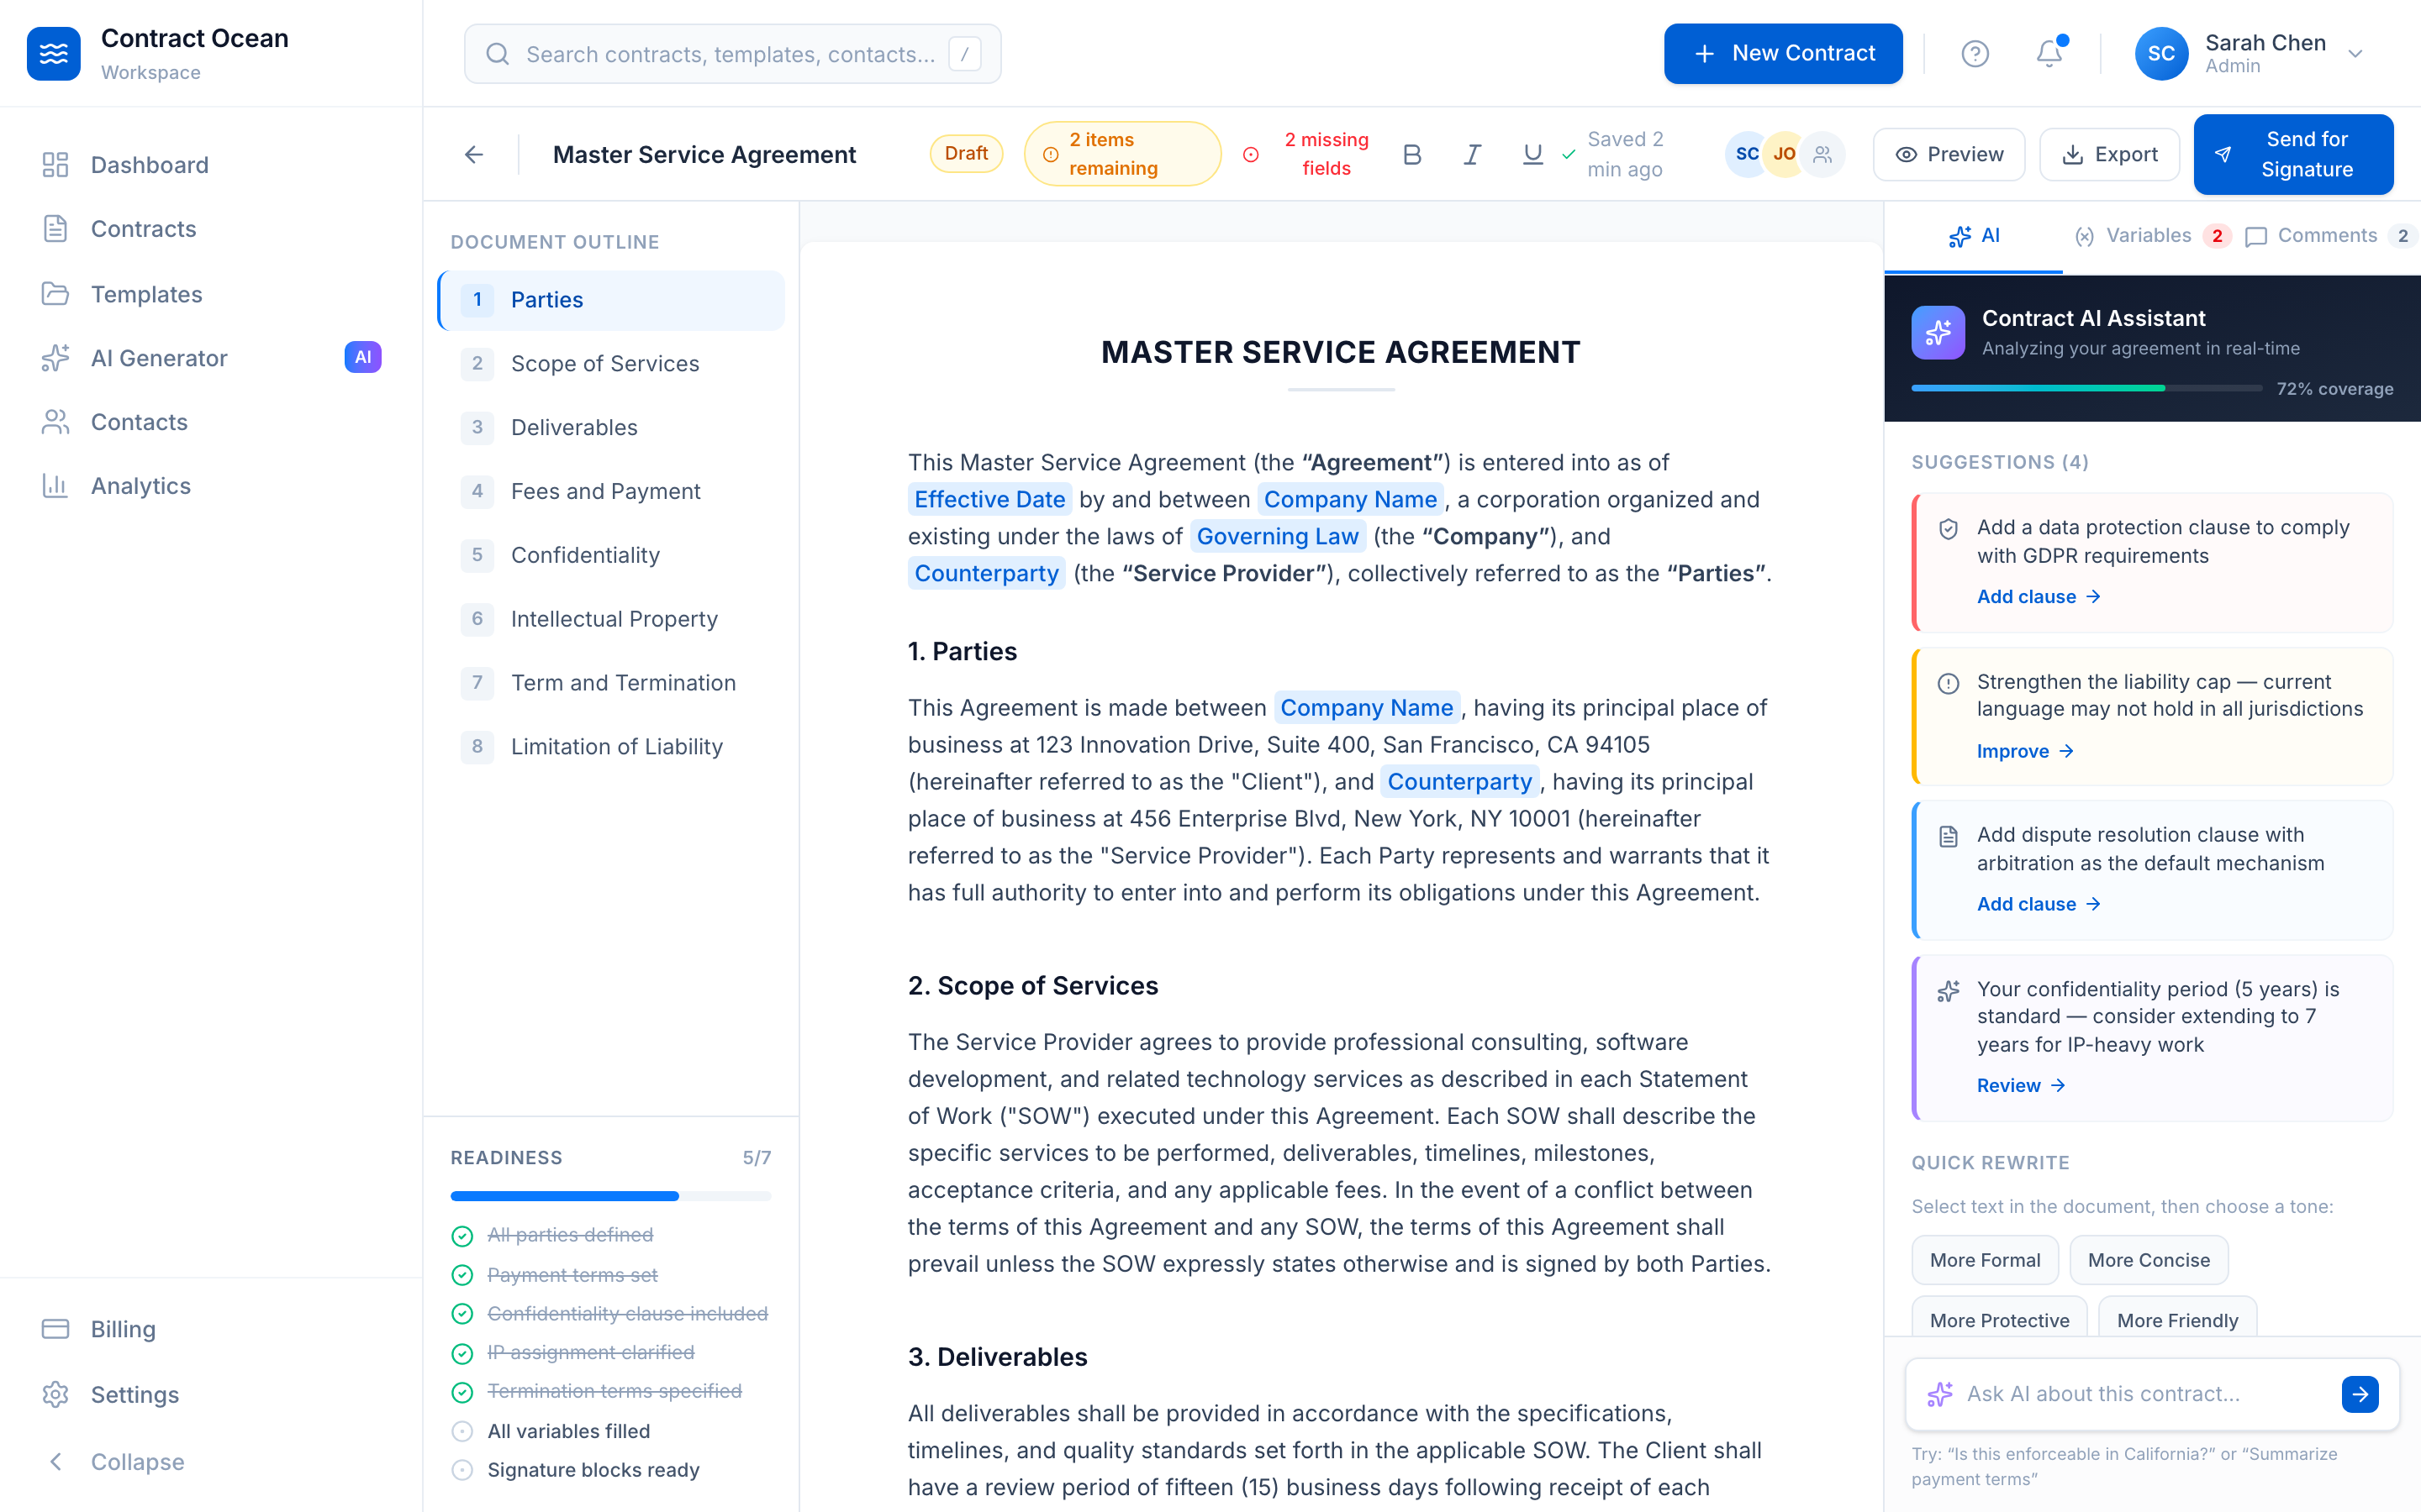Select the Analytics icon in the sidebar

click(55, 485)
